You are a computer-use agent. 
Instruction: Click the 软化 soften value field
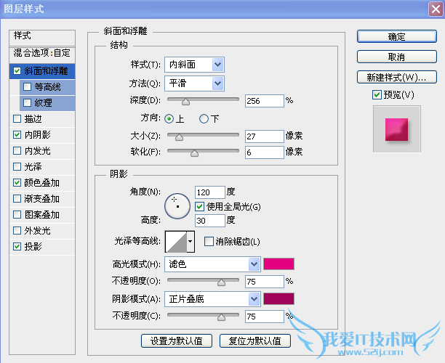265,152
